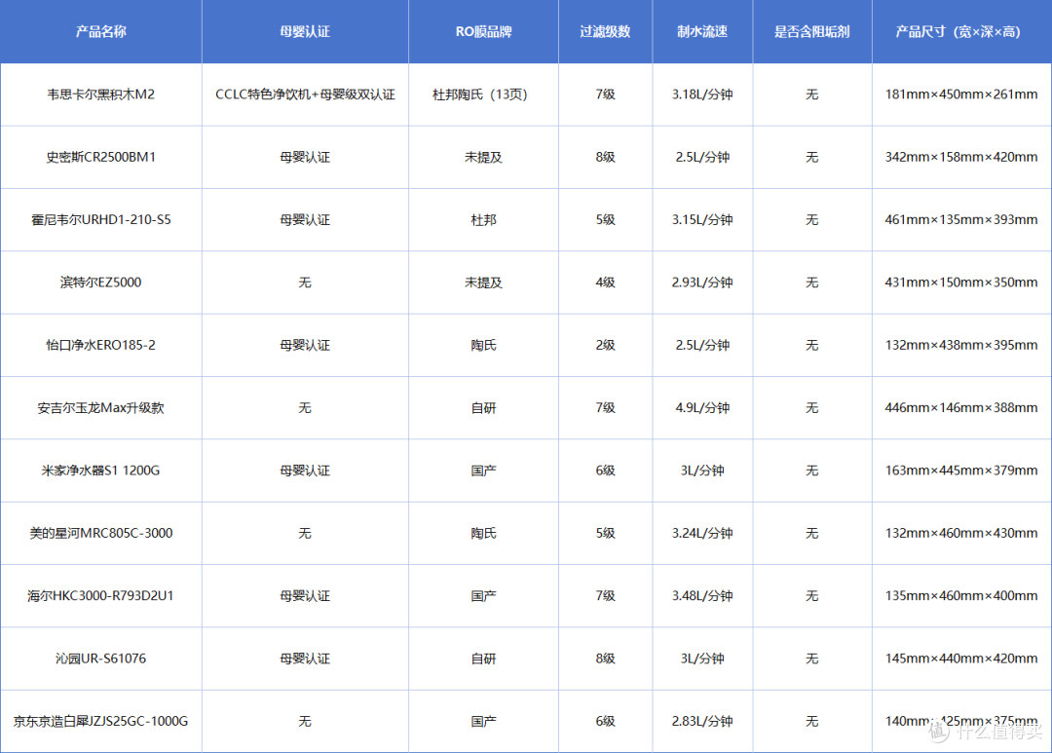The image size is (1052, 753).
Task: Click the 3.48L/分钟 flow rate cell
Action: (x=702, y=595)
